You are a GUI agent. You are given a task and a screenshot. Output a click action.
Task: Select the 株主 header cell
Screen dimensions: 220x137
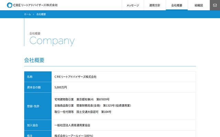(38, 134)
